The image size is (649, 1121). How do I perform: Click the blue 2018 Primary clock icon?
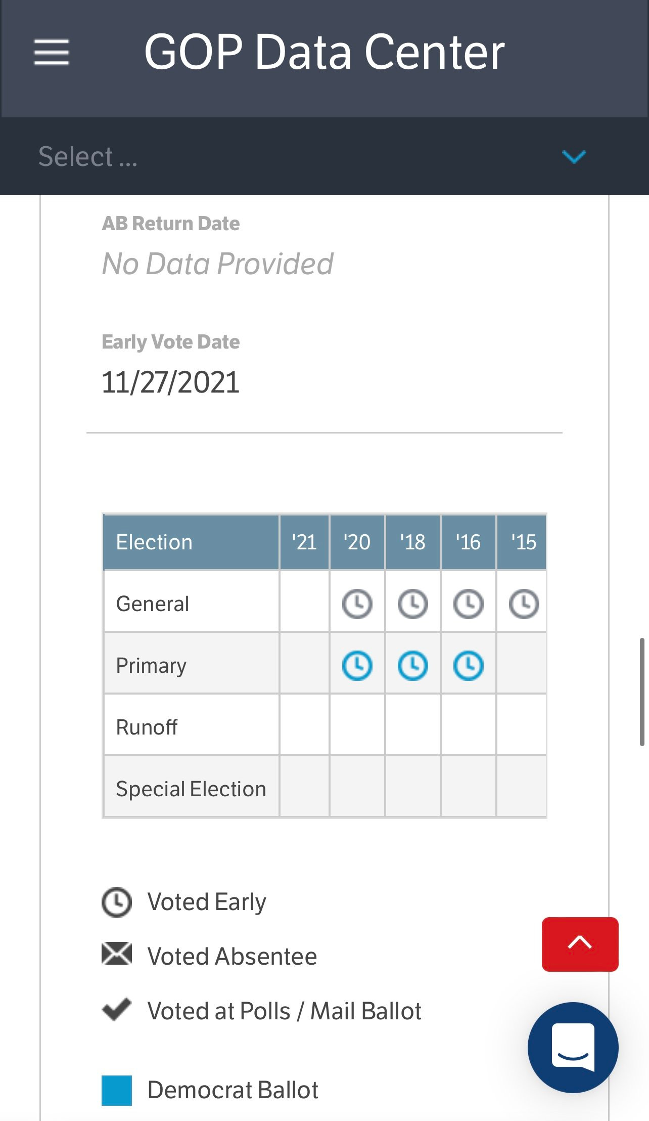tap(413, 665)
